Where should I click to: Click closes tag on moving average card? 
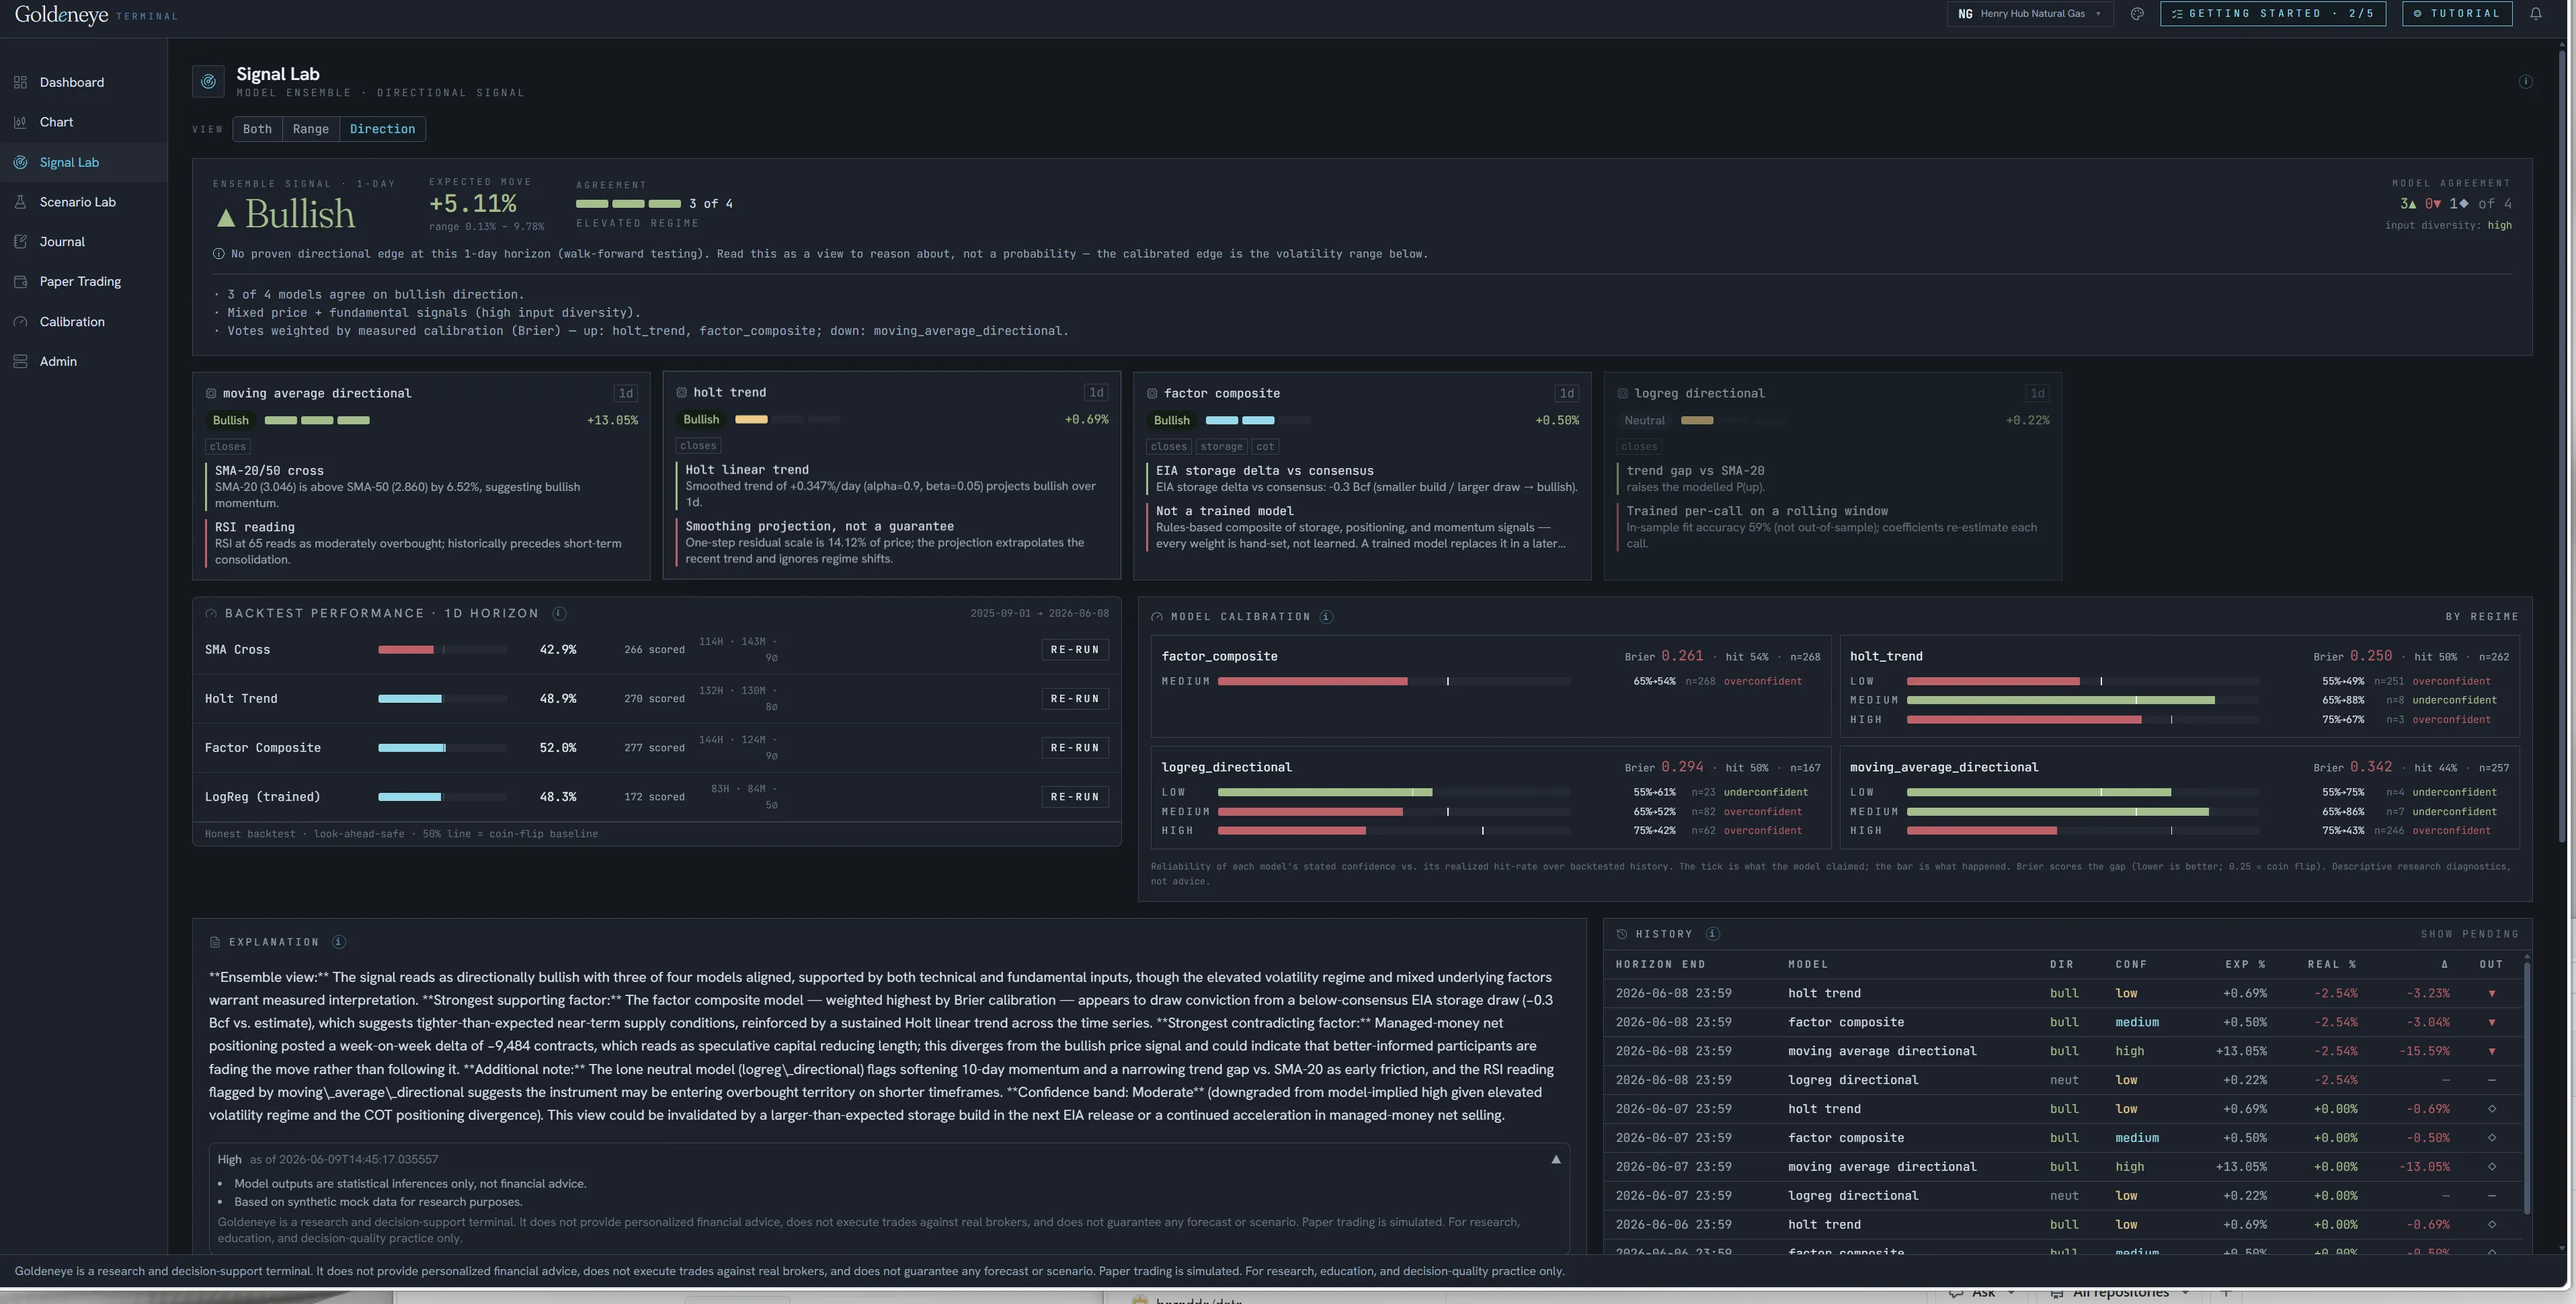click(x=228, y=447)
